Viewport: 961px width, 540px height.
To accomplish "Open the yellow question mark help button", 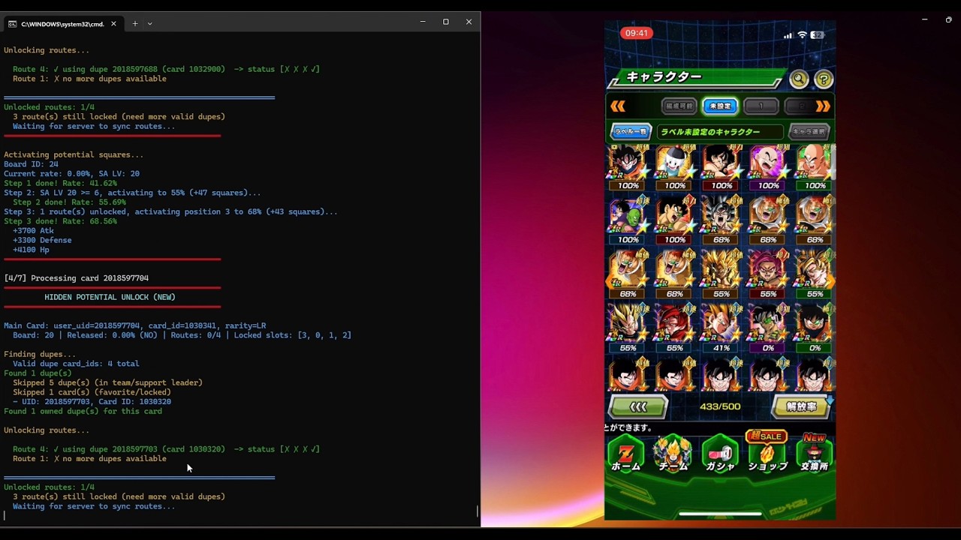I will point(824,79).
